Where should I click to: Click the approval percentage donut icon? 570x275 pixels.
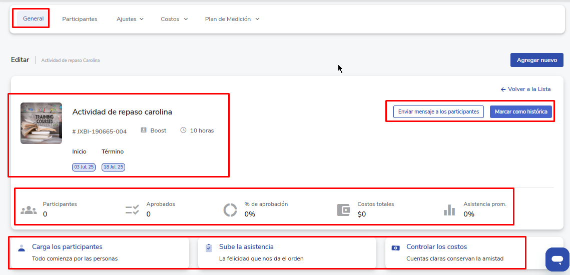point(230,210)
